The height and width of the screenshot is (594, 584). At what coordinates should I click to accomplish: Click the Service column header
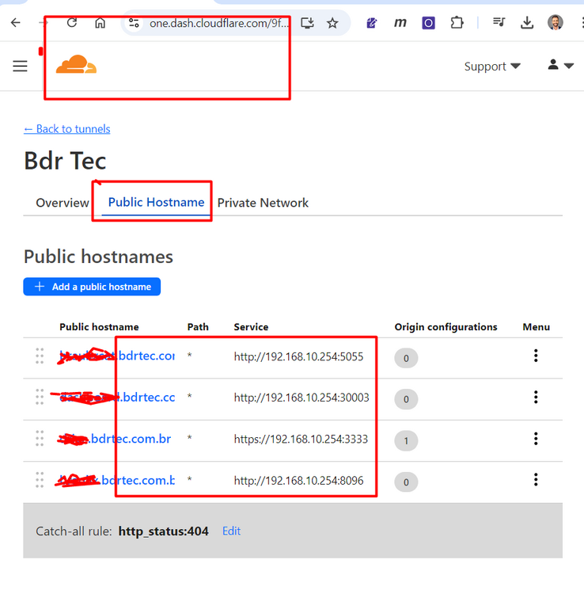tap(251, 327)
